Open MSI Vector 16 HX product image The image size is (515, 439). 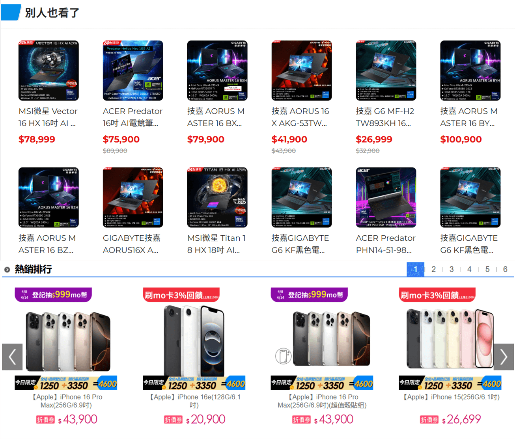pyautogui.click(x=49, y=71)
